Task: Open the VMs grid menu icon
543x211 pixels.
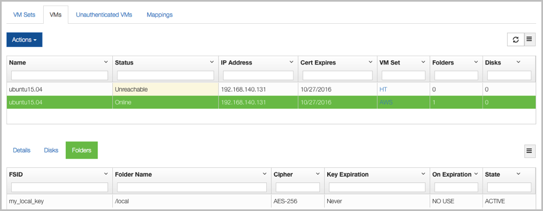Action: click(x=530, y=40)
